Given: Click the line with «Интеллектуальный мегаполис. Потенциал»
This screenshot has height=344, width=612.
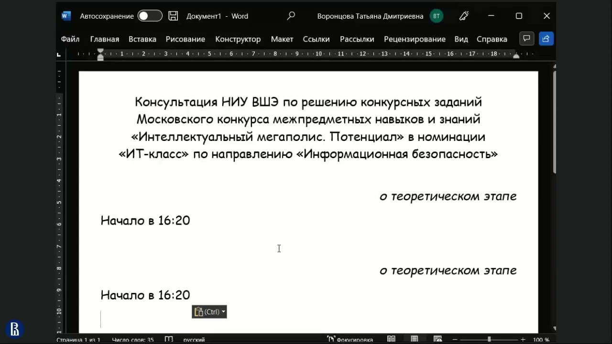Looking at the screenshot, I should tap(308, 137).
